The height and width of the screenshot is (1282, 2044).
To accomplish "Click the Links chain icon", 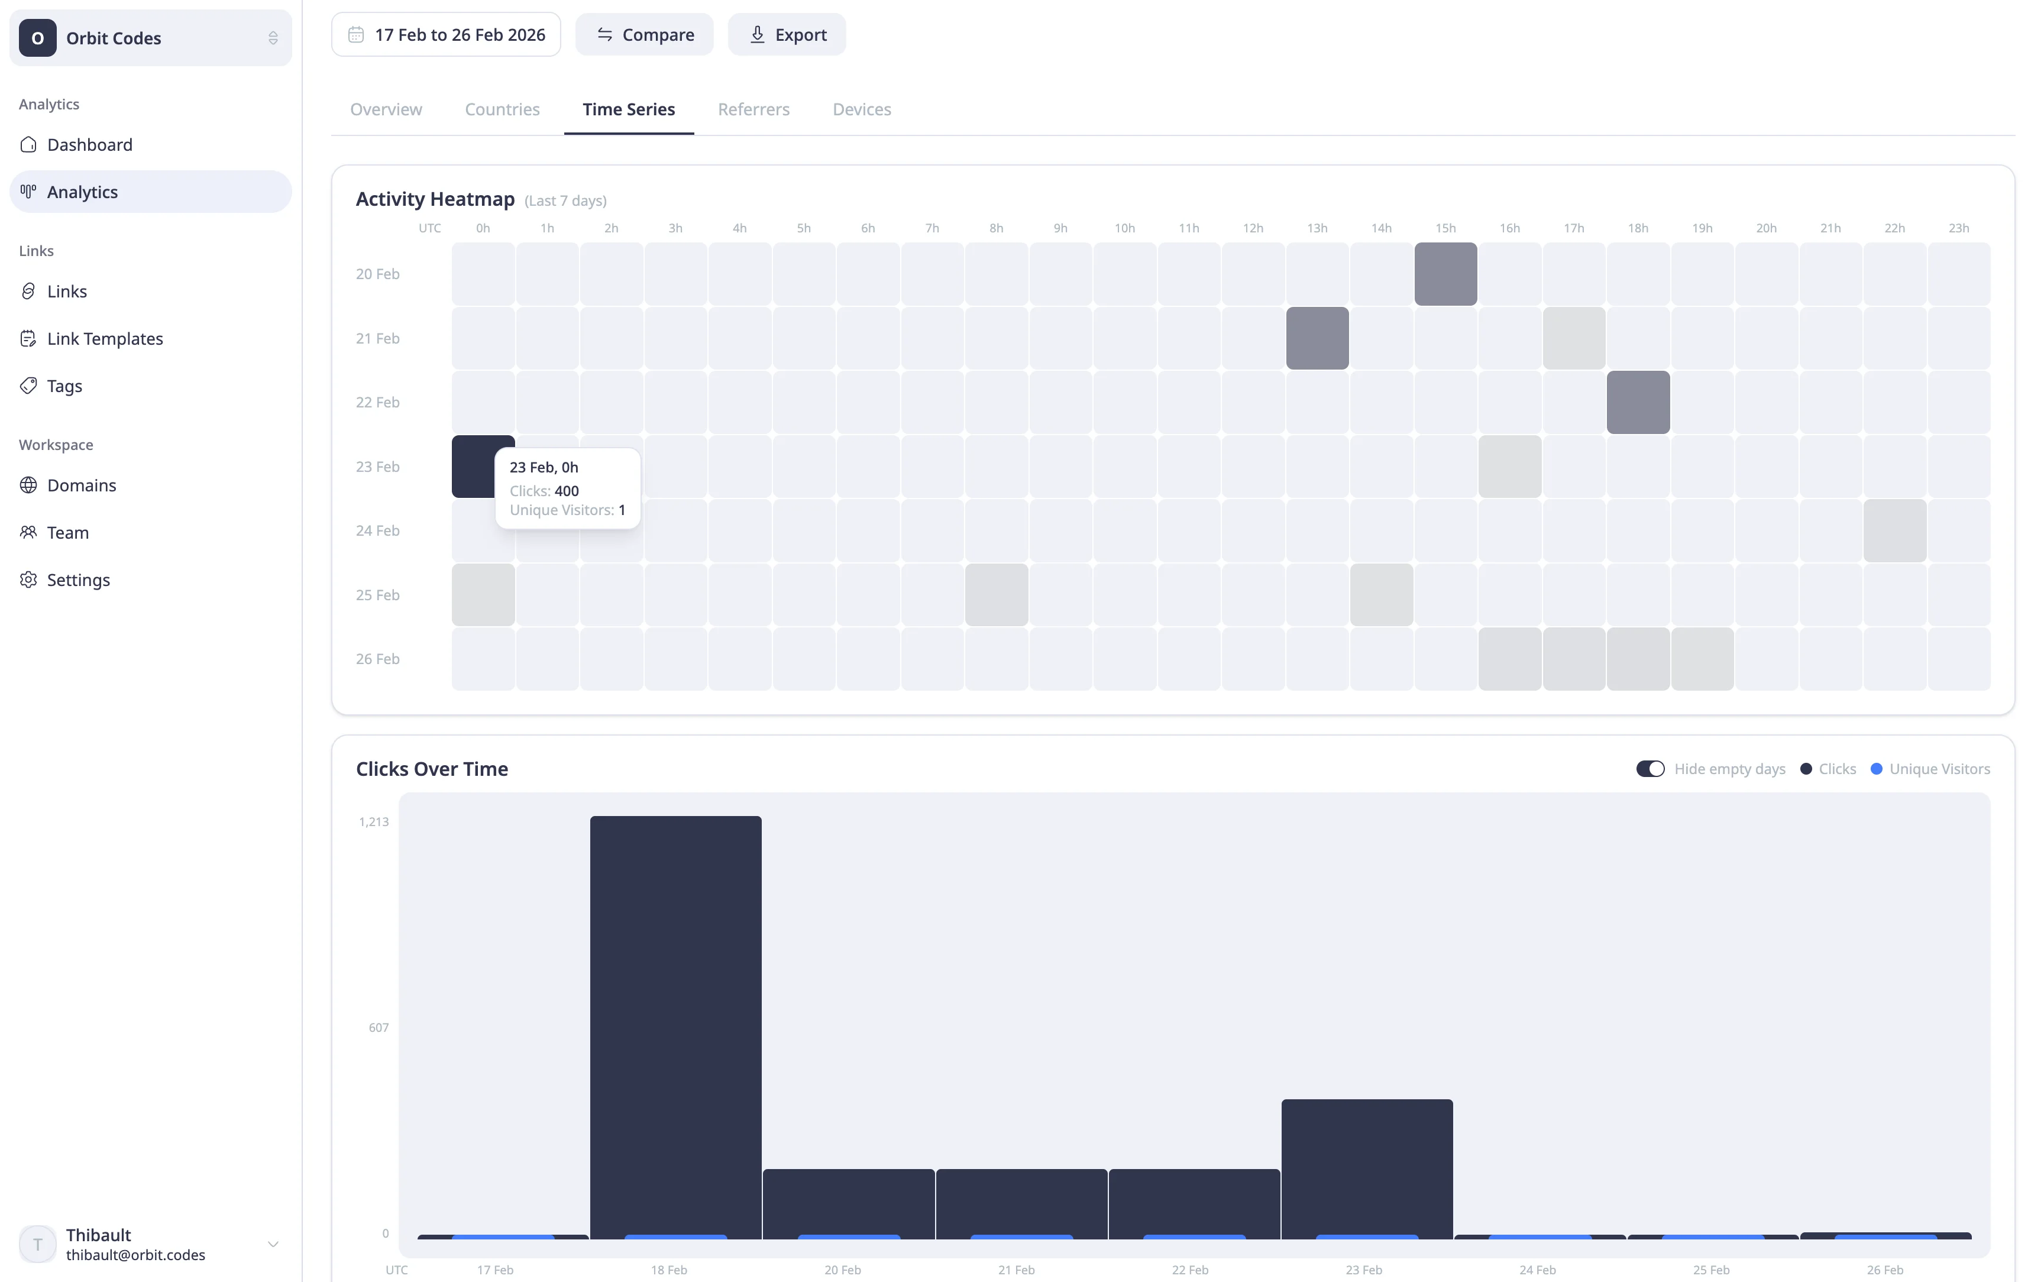I will click(x=28, y=291).
